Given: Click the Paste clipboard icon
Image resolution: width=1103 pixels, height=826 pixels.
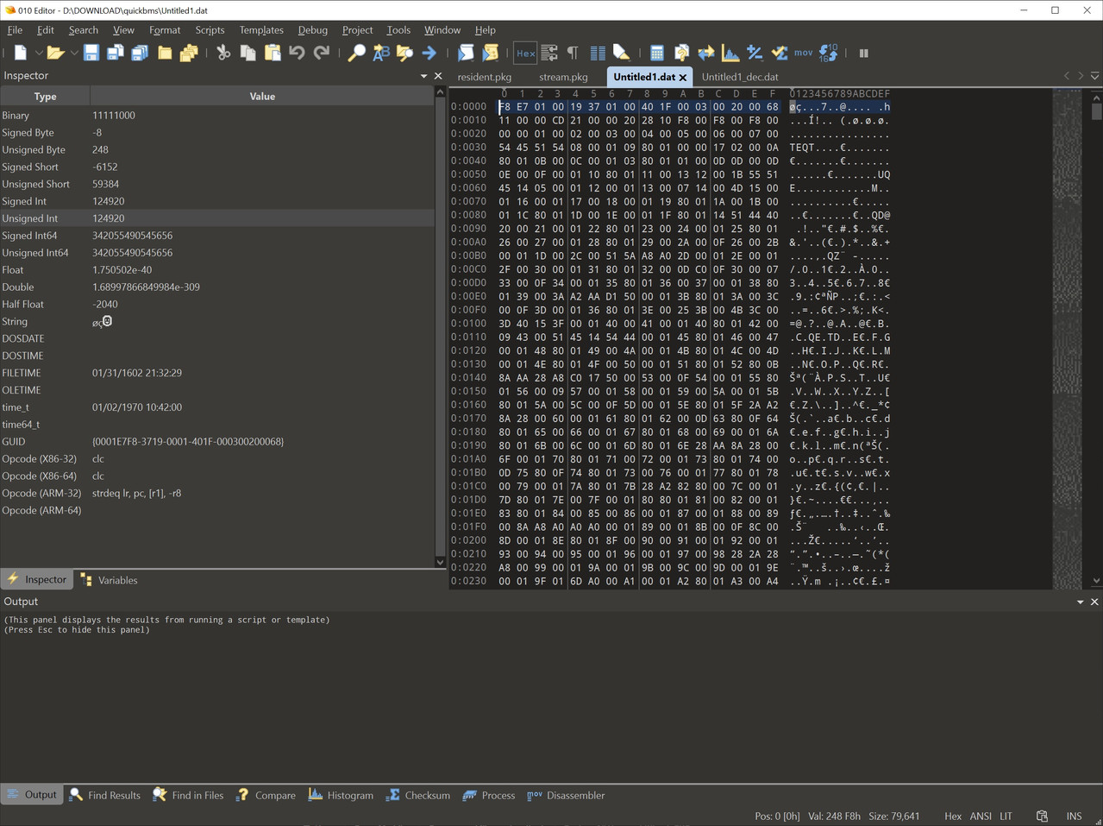Looking at the screenshot, I should pos(273,54).
